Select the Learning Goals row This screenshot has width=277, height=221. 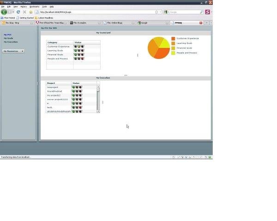(73, 51)
